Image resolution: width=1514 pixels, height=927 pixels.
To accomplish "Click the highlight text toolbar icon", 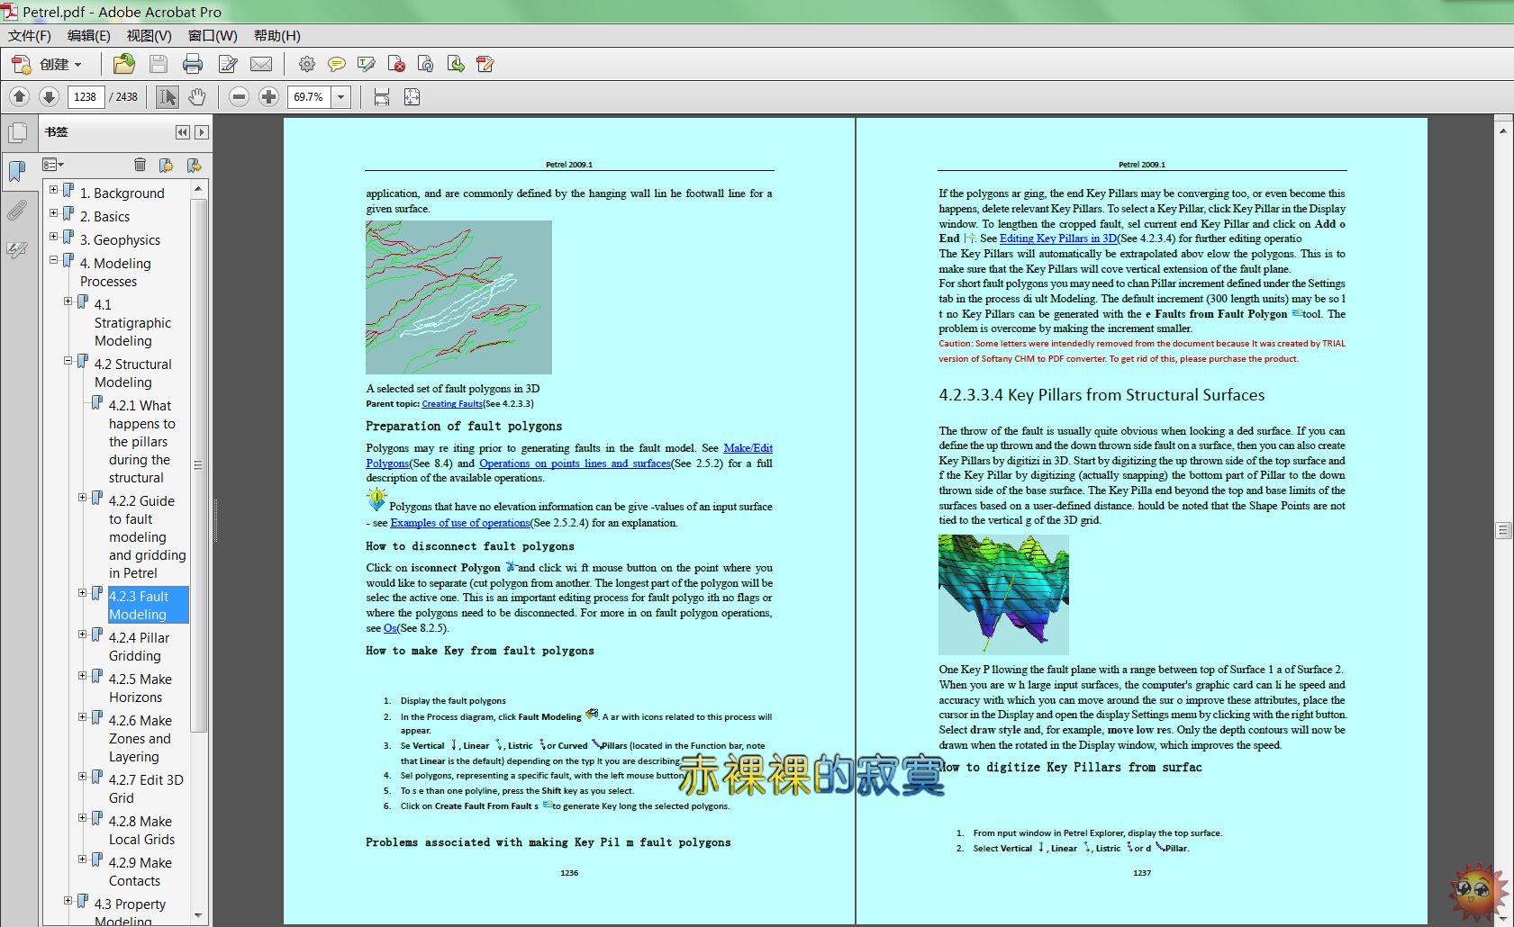I will [x=367, y=64].
